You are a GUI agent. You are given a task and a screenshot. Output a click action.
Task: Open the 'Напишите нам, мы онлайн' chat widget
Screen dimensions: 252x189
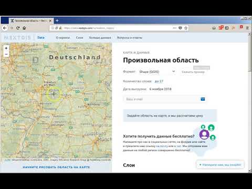[x=220, y=165]
